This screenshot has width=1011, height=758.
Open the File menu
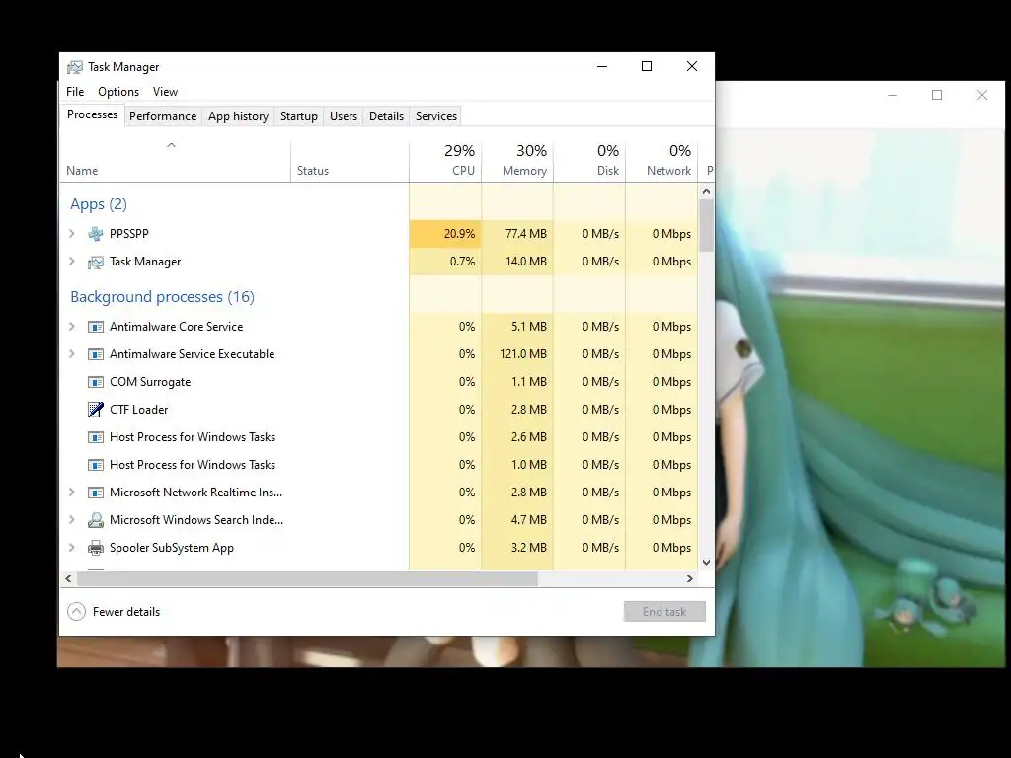(x=75, y=92)
